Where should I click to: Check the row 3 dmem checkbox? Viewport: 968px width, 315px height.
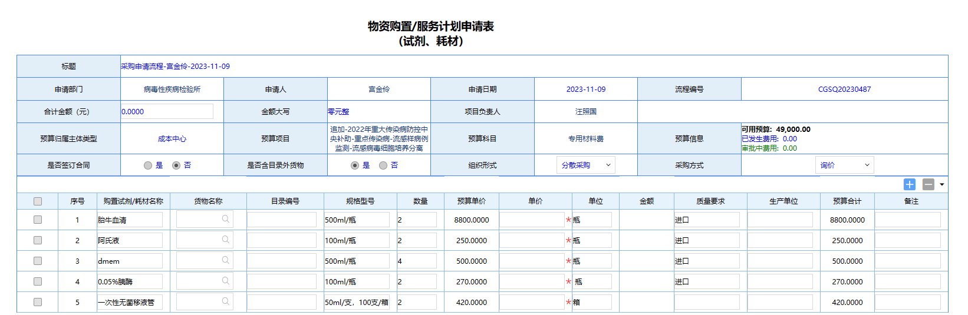pos(38,261)
